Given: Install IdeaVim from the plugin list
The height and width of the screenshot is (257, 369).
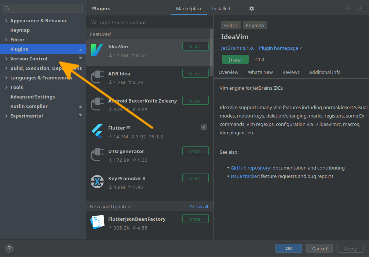Looking at the screenshot, I should coord(196,46).
